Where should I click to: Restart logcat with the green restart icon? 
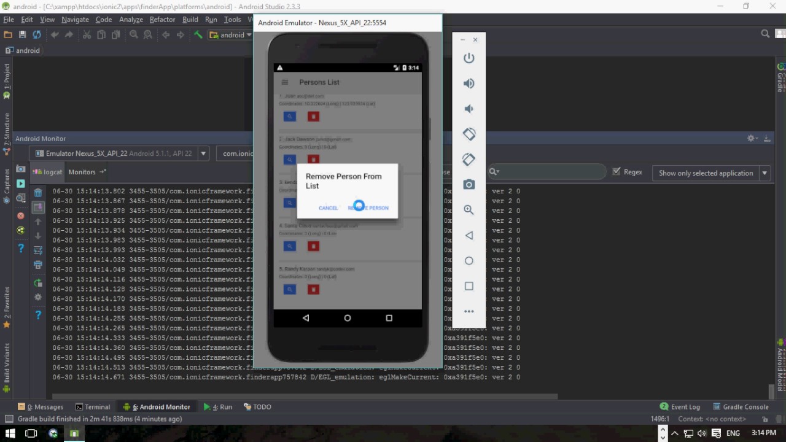(x=37, y=283)
